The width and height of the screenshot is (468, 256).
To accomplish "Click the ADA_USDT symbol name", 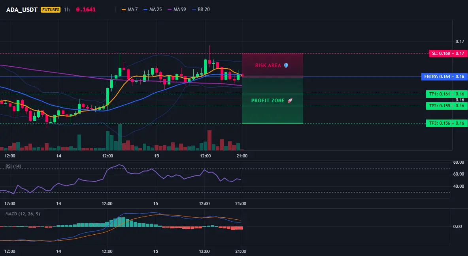I will coord(22,9).
